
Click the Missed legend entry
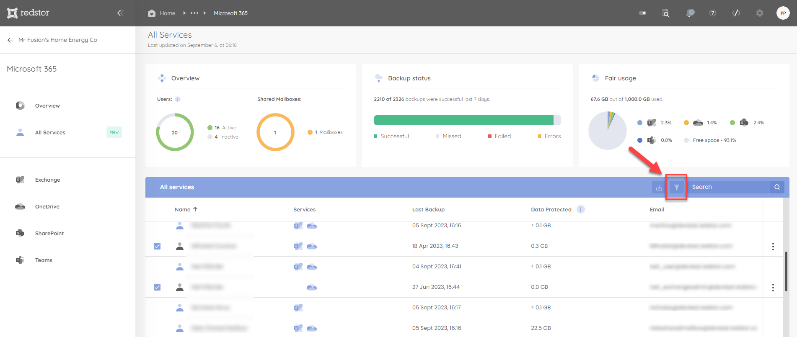point(448,136)
